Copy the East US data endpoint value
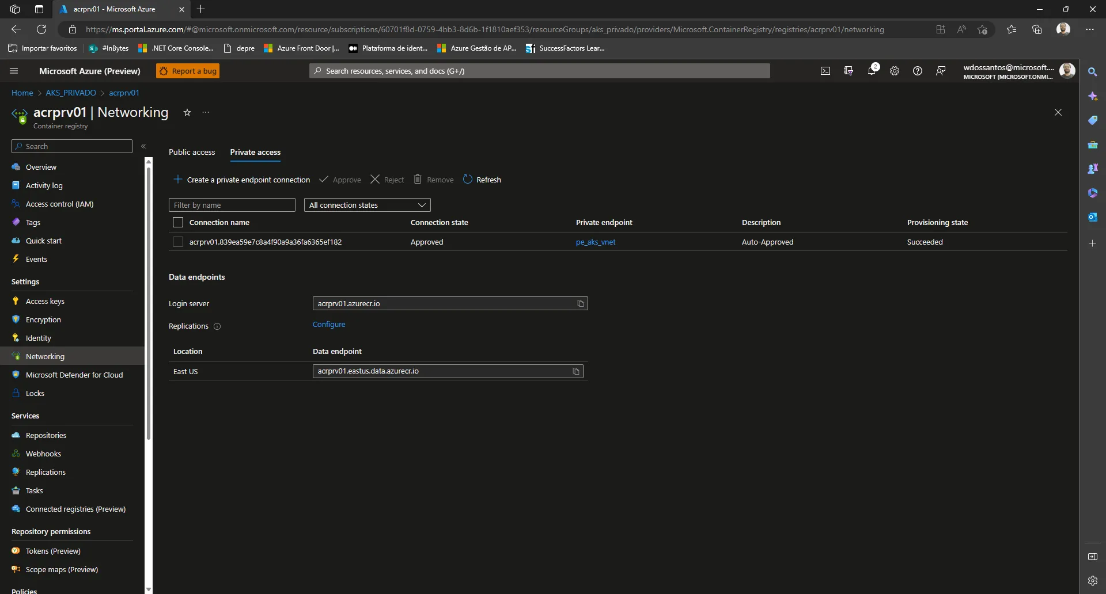The image size is (1106, 594). click(576, 371)
